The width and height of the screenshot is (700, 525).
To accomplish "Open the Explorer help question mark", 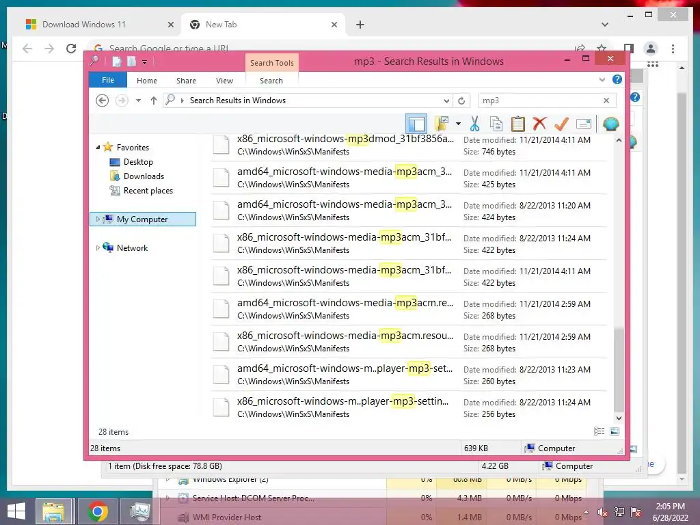I will (x=617, y=79).
